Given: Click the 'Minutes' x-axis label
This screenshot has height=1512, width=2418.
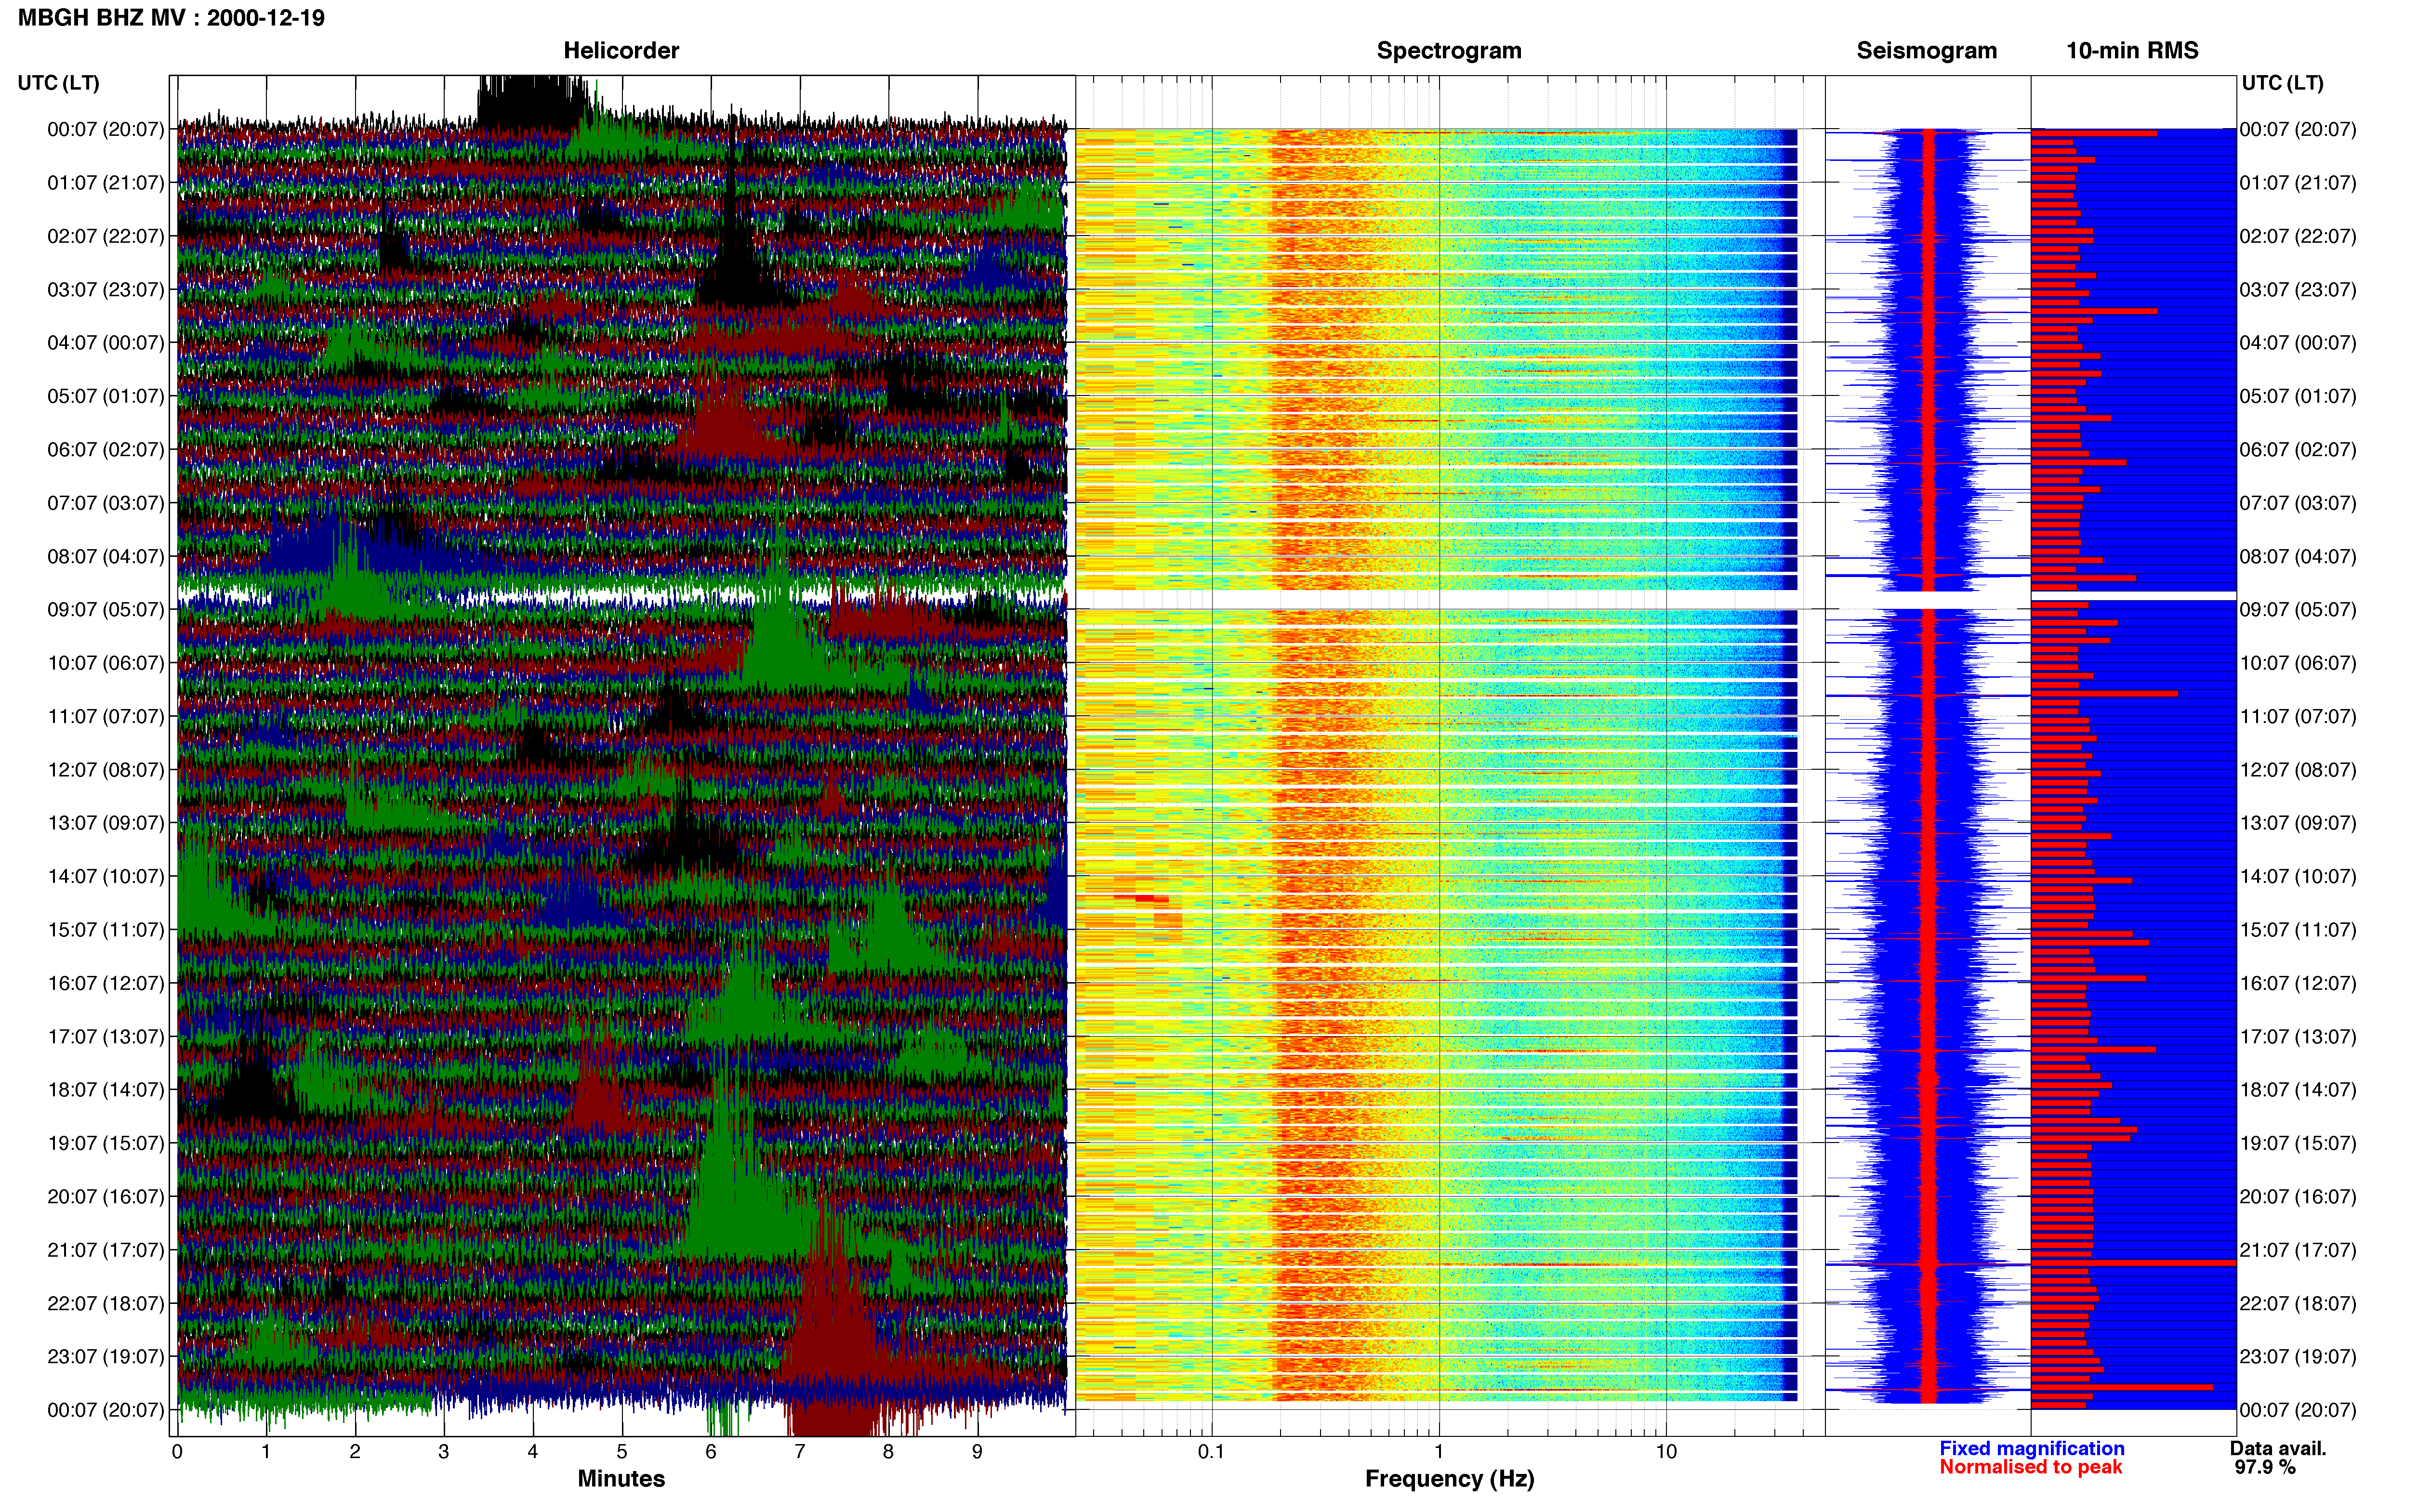Looking at the screenshot, I should 621,1479.
